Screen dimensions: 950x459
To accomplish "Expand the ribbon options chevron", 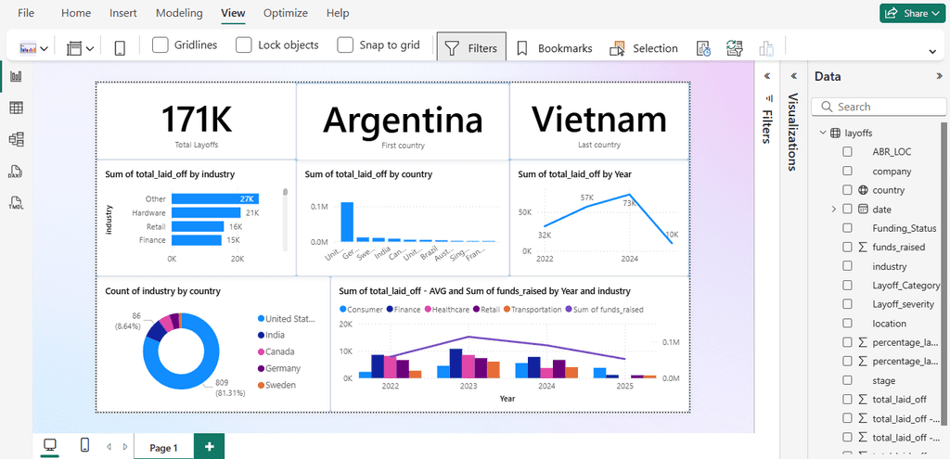I will coord(932,52).
